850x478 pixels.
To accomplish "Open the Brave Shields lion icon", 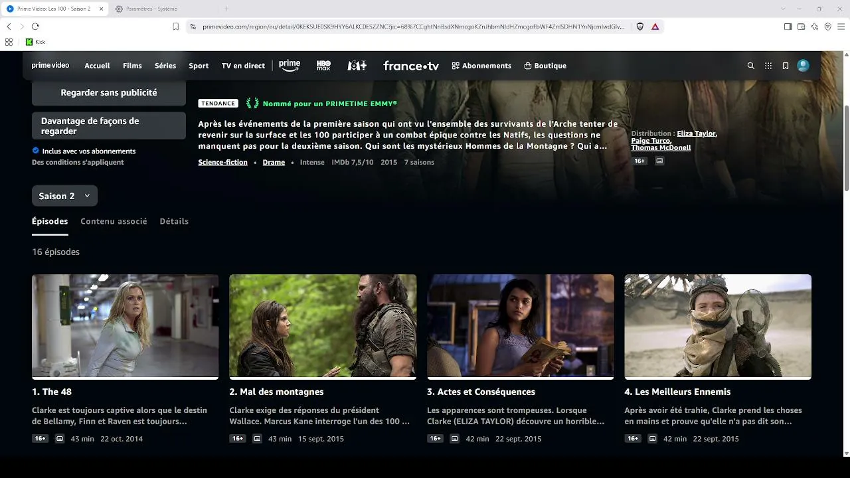I will click(640, 27).
